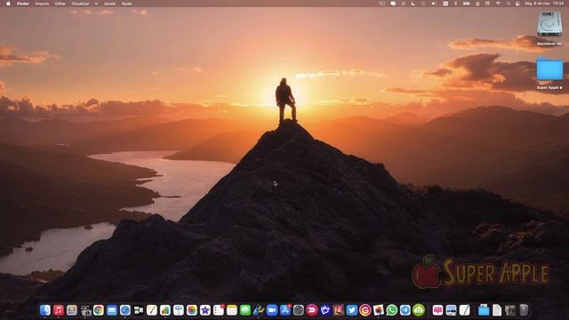Open iMovie star icon in Dock
569x320 pixels.
[x=205, y=310]
